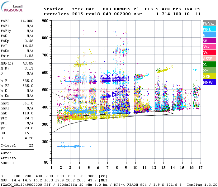Click the Vo- pink legend entry
Screen dimensions: 218x187
tap(208, 47)
